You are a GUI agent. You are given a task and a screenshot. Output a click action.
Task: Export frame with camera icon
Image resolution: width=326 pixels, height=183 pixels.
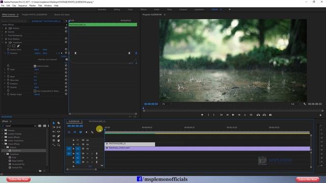click(x=270, y=115)
